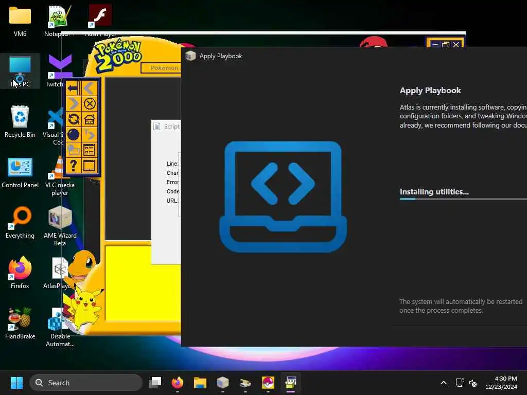Select the Flash Player desktop shortcut
Screen dimensions: 527x395
pos(100,20)
